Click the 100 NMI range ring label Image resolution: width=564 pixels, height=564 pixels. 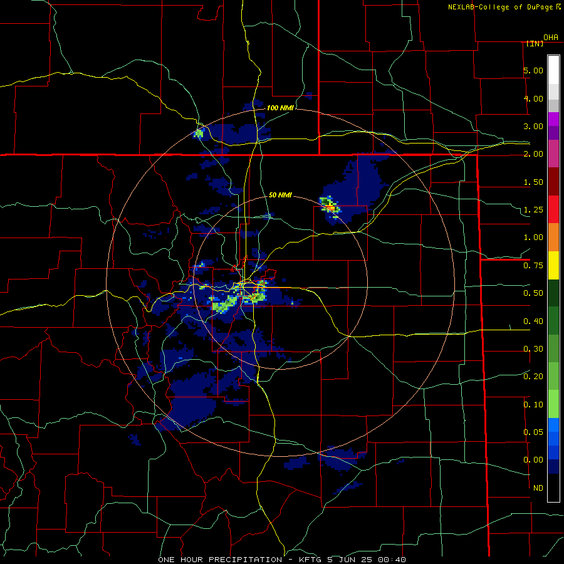pos(280,108)
